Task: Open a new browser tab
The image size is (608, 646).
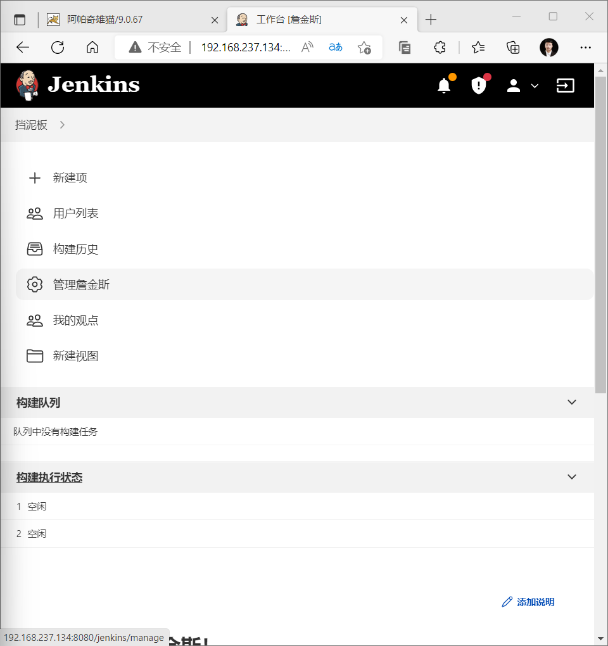Action: (x=431, y=20)
